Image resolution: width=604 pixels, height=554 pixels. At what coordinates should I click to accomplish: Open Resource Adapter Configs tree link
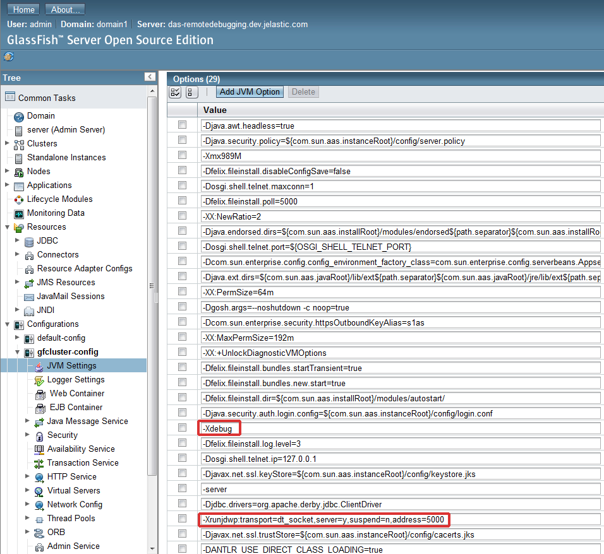[85, 269]
